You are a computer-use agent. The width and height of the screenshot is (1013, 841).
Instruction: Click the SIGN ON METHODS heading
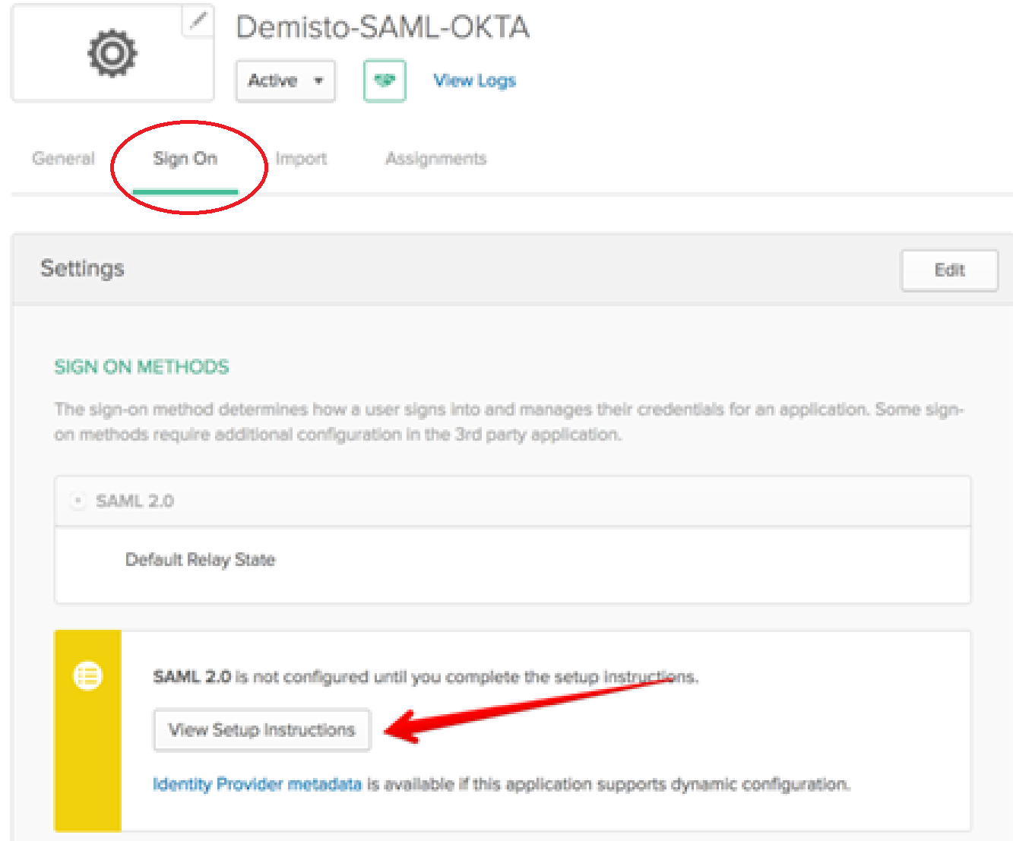coord(141,367)
